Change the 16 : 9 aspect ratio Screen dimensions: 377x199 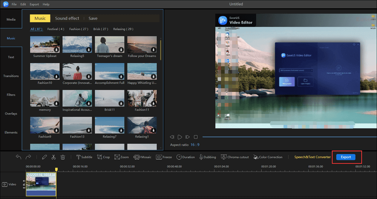195,145
